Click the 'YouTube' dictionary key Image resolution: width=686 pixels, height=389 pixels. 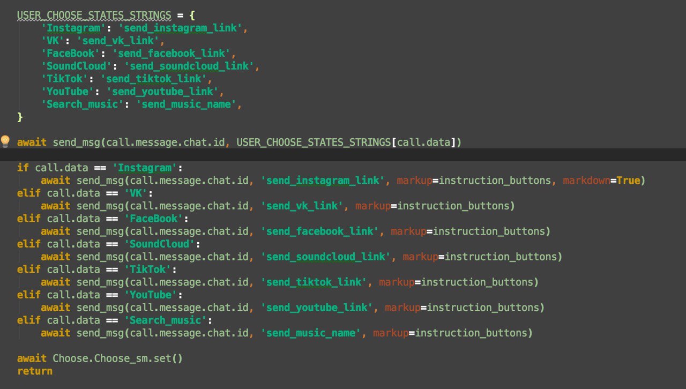[x=68, y=91]
